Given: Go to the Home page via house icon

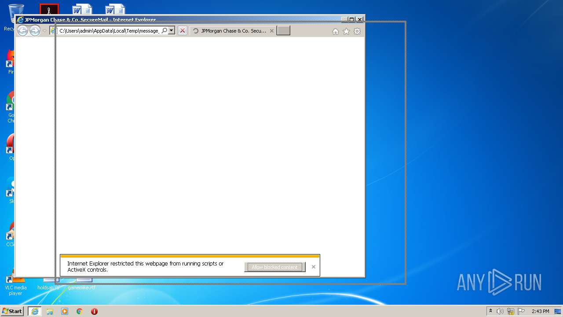Looking at the screenshot, I should coord(336,31).
